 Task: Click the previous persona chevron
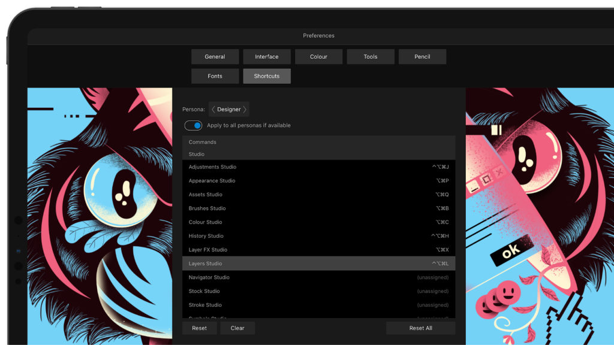tap(214, 109)
